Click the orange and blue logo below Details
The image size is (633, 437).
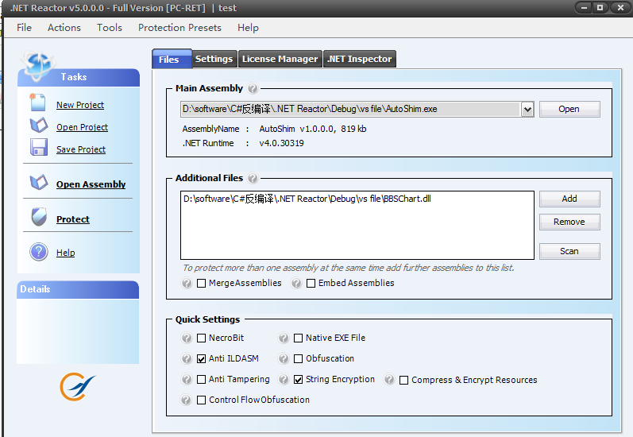coord(78,386)
